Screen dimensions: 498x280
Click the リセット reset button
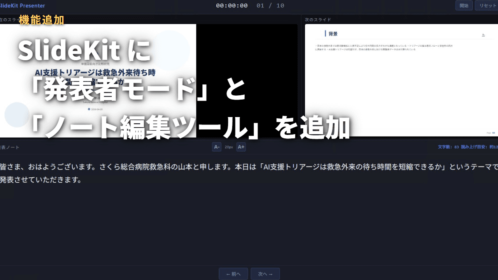[487, 5]
